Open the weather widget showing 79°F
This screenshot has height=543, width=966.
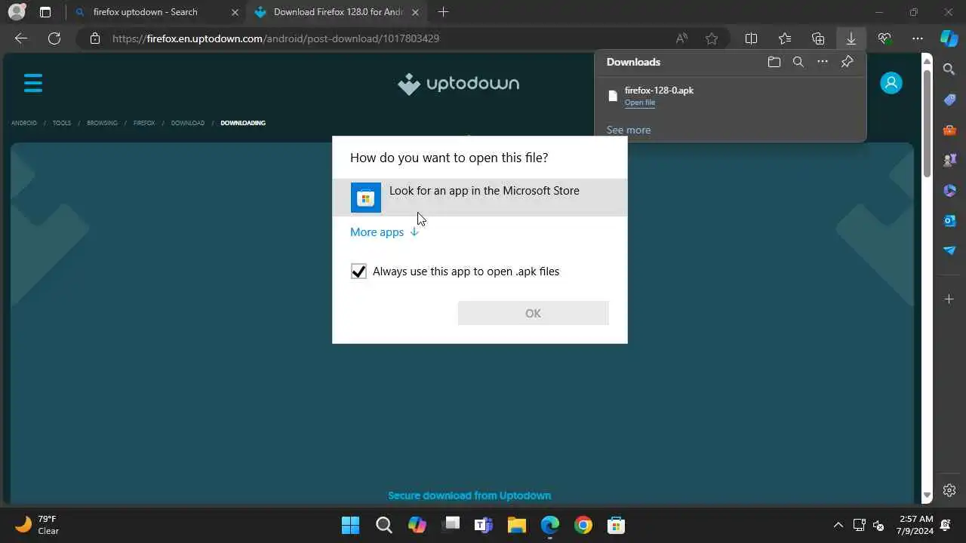(x=38, y=525)
